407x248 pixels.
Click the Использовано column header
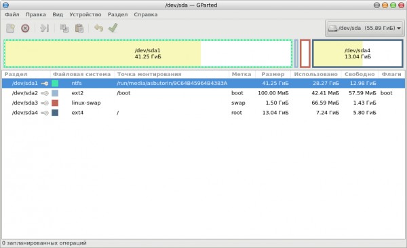(x=316, y=74)
